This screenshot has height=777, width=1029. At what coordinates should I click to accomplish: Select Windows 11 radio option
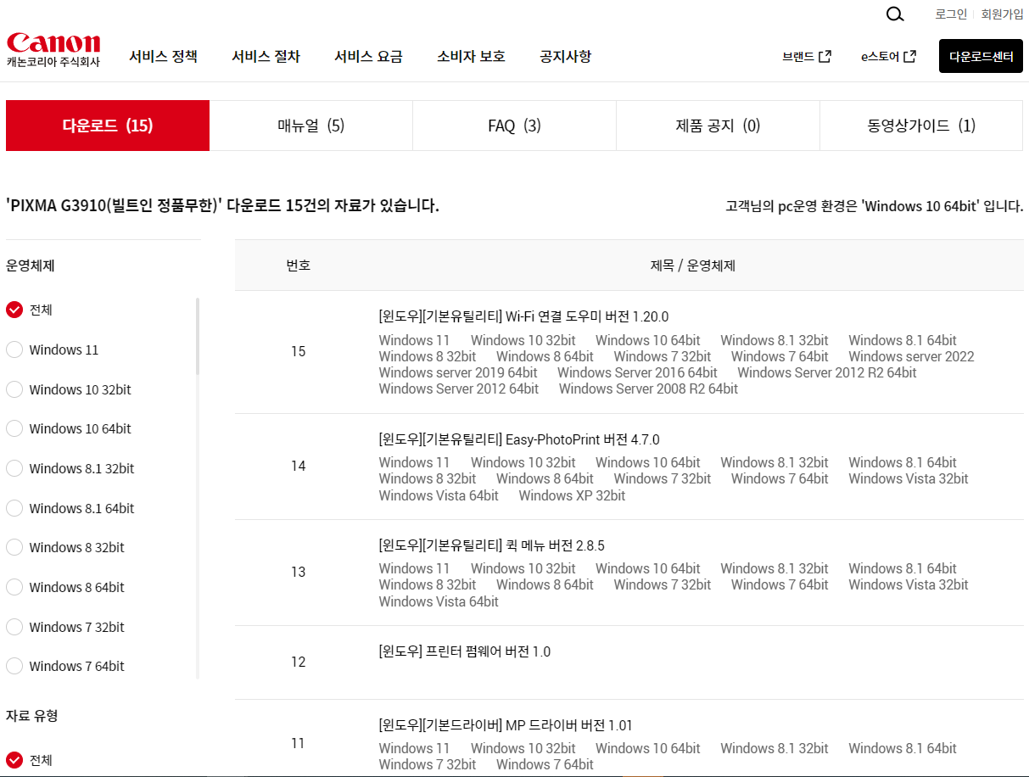click(x=14, y=349)
